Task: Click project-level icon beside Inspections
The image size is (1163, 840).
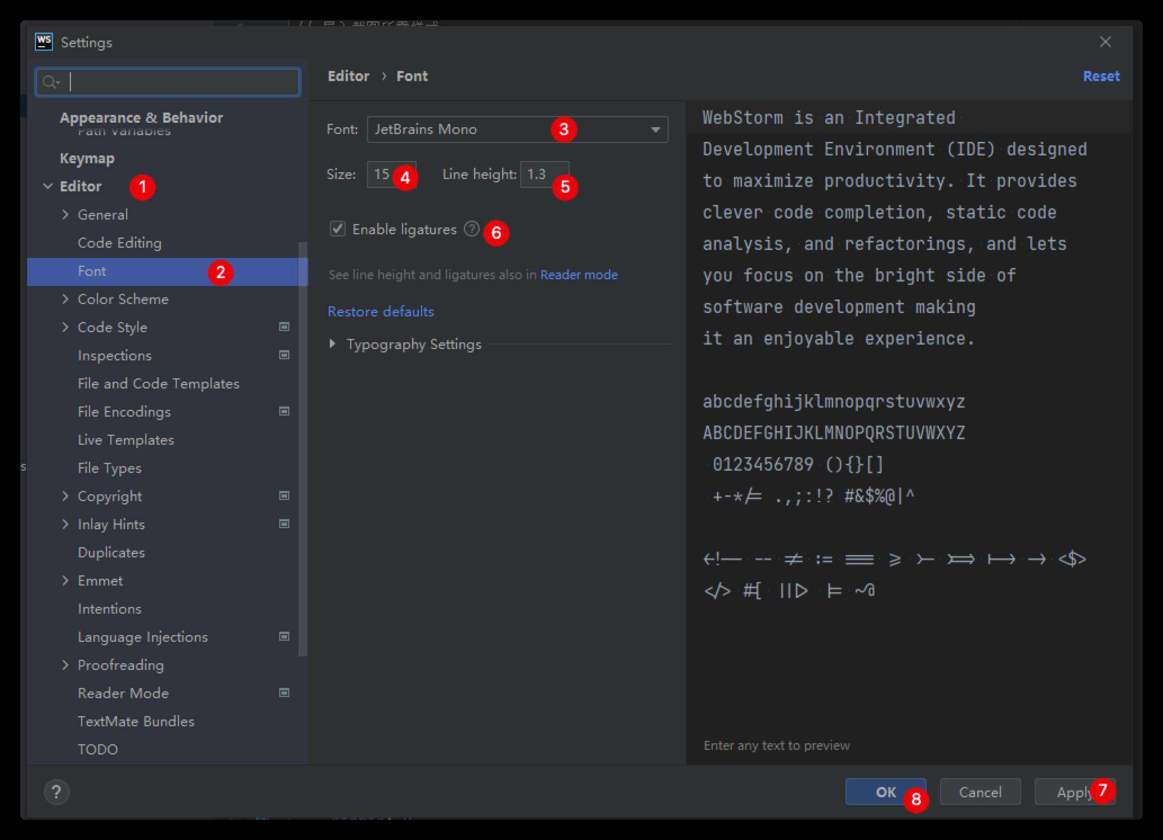Action: click(284, 355)
